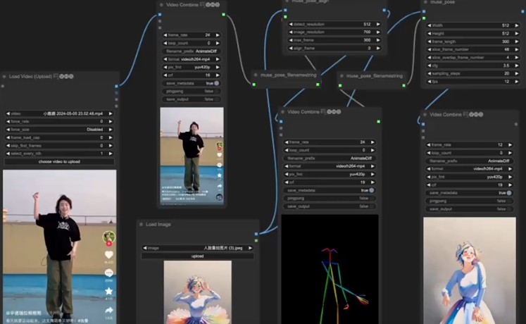Open the force_size dropdown in Load Video
The image size is (526, 324).
[59, 129]
